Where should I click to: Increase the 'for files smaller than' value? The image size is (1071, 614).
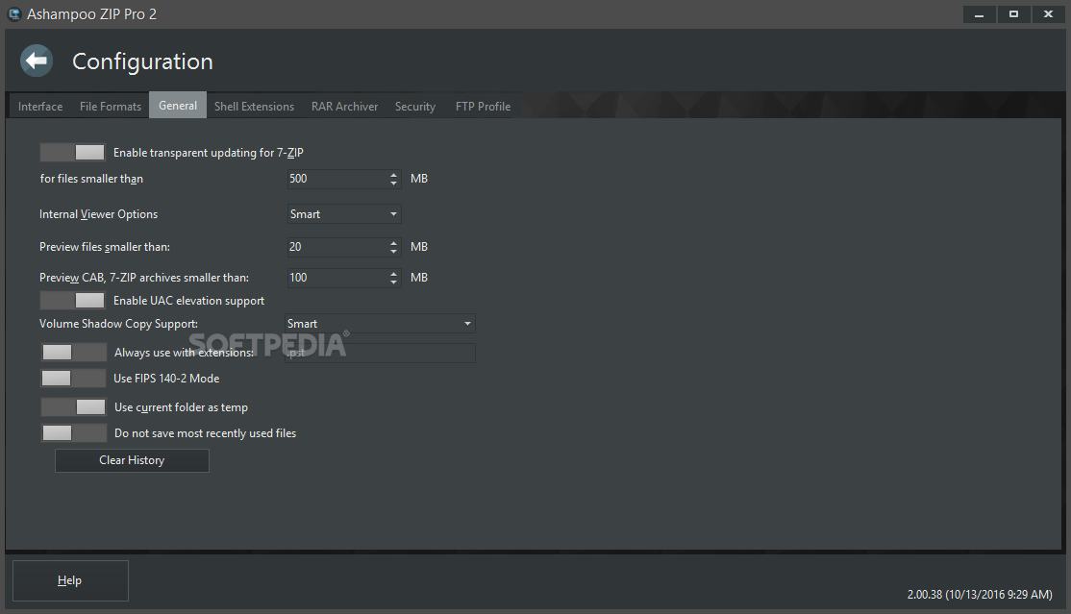coord(393,175)
